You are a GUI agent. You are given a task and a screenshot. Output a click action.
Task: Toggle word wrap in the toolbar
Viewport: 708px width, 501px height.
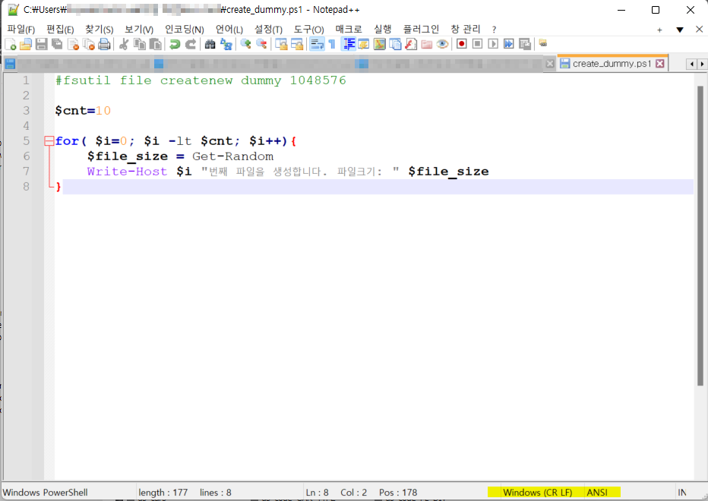tap(317, 44)
